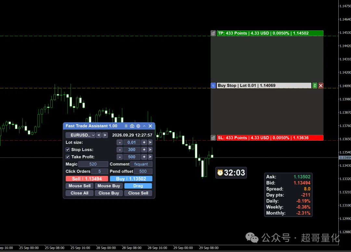Decrease Take Profit points with minus

pos(120,157)
